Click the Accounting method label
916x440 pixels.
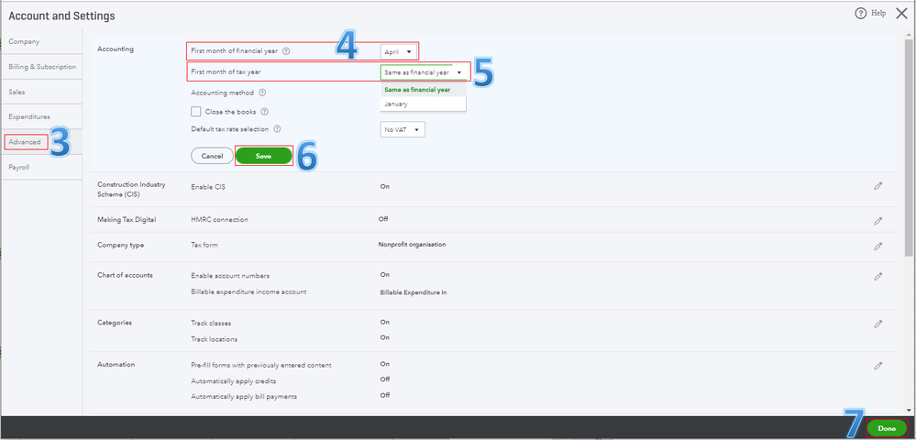[223, 93]
